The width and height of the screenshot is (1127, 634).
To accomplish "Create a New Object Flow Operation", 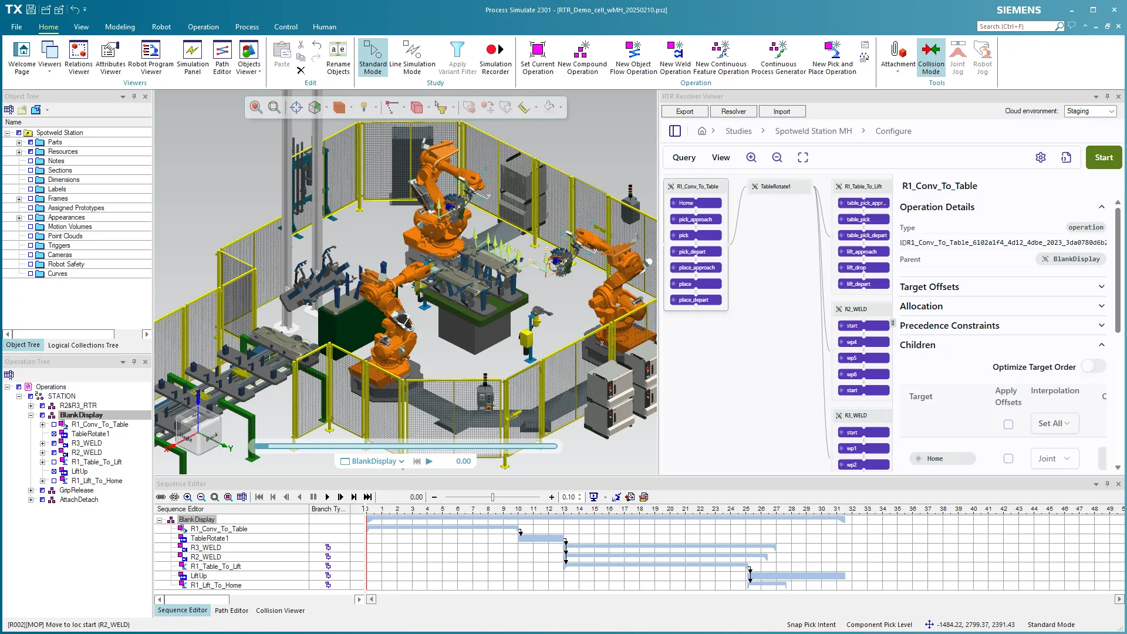I will point(633,58).
